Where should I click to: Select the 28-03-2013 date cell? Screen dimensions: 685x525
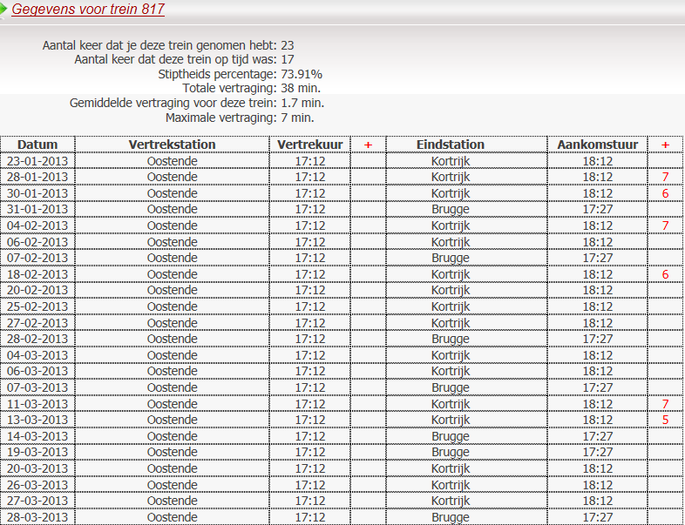[37, 517]
